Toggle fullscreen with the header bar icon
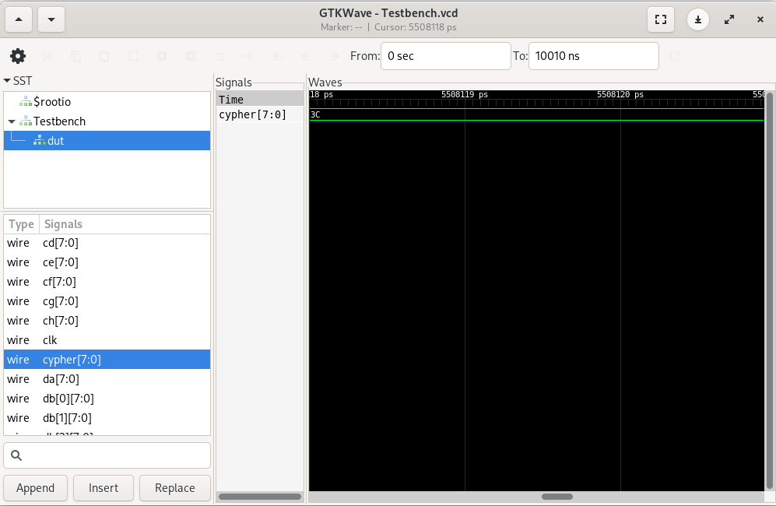This screenshot has width=776, height=506. click(660, 19)
